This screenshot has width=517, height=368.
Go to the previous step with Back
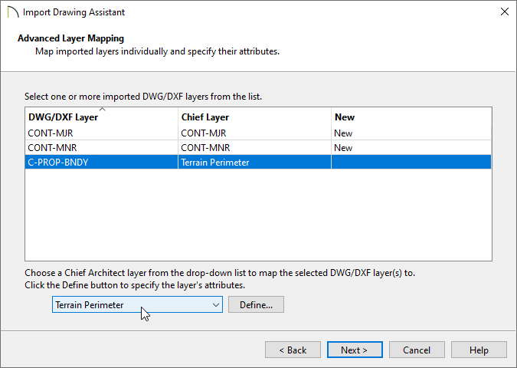click(293, 350)
